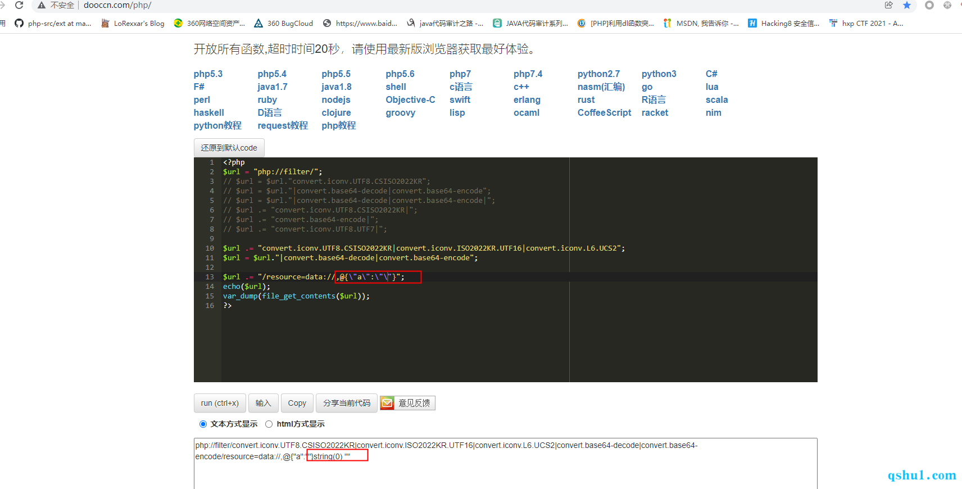This screenshot has height=489, width=962.
Task: Open the java1.7 link
Action: pyautogui.click(x=273, y=87)
